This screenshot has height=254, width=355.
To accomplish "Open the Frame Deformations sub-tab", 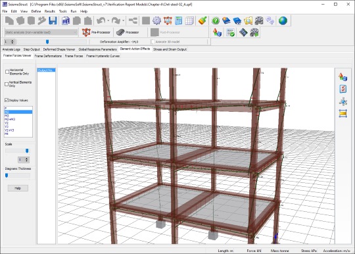I will (48, 56).
